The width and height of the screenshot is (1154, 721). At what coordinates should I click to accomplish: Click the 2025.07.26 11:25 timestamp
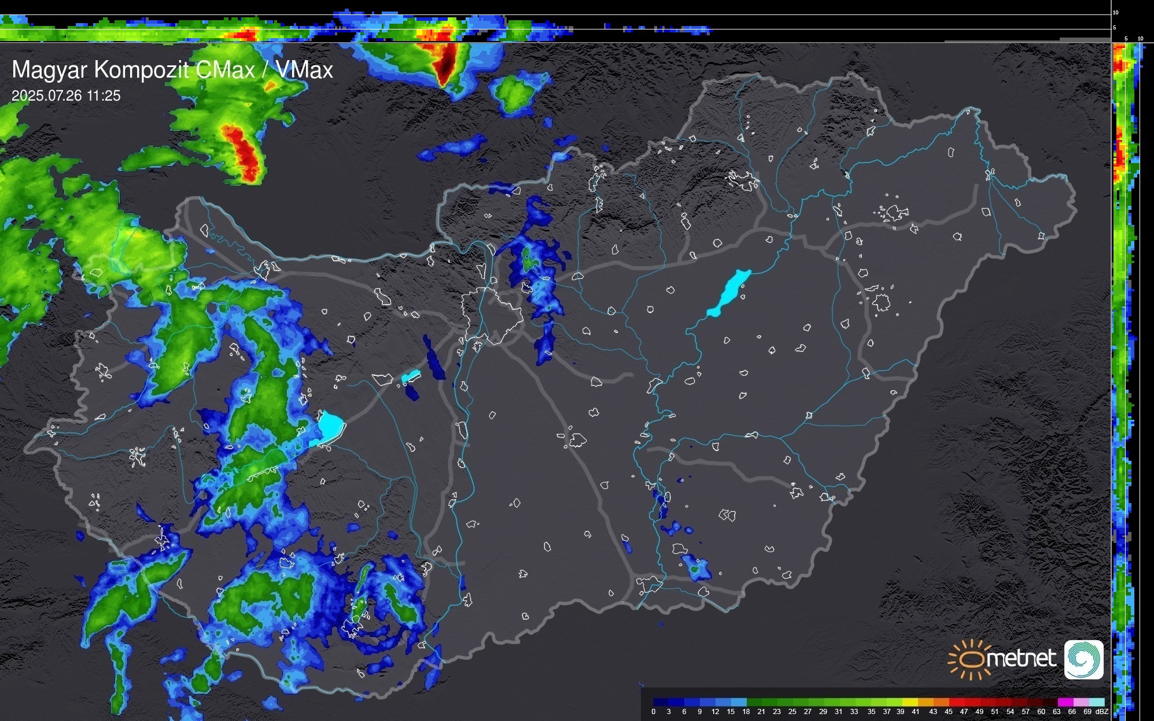click(66, 96)
